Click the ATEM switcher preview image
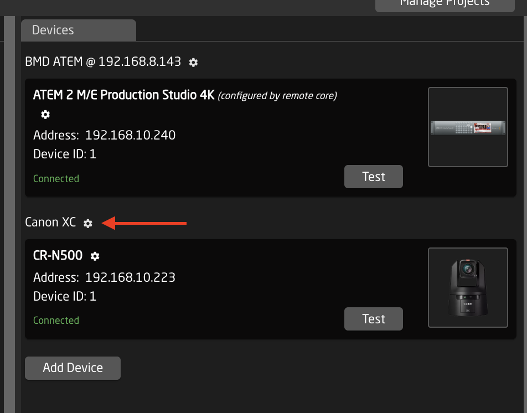 467,127
